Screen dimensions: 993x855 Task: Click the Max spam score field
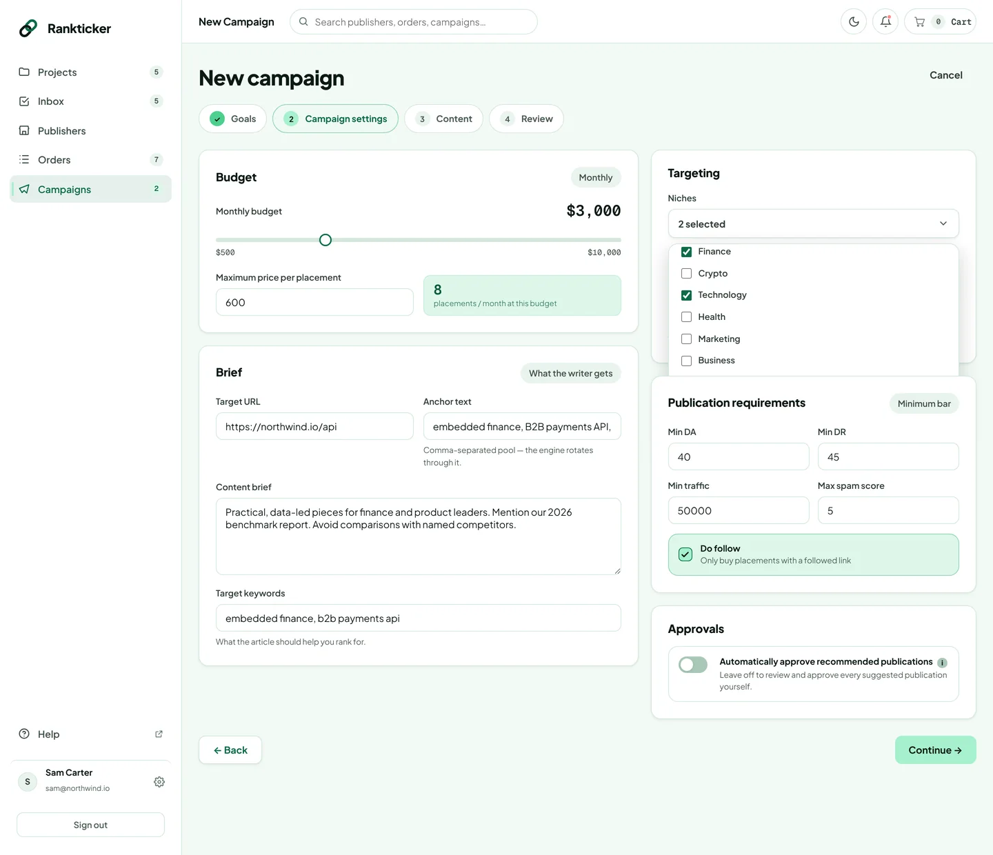[888, 510]
